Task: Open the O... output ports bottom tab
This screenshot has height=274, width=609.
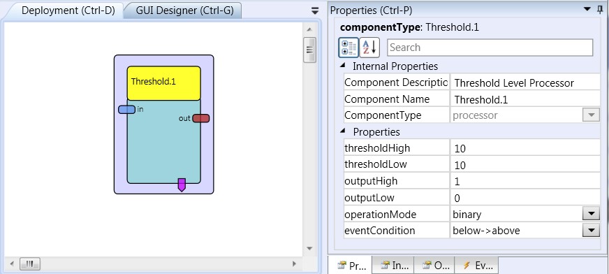Action: click(434, 266)
